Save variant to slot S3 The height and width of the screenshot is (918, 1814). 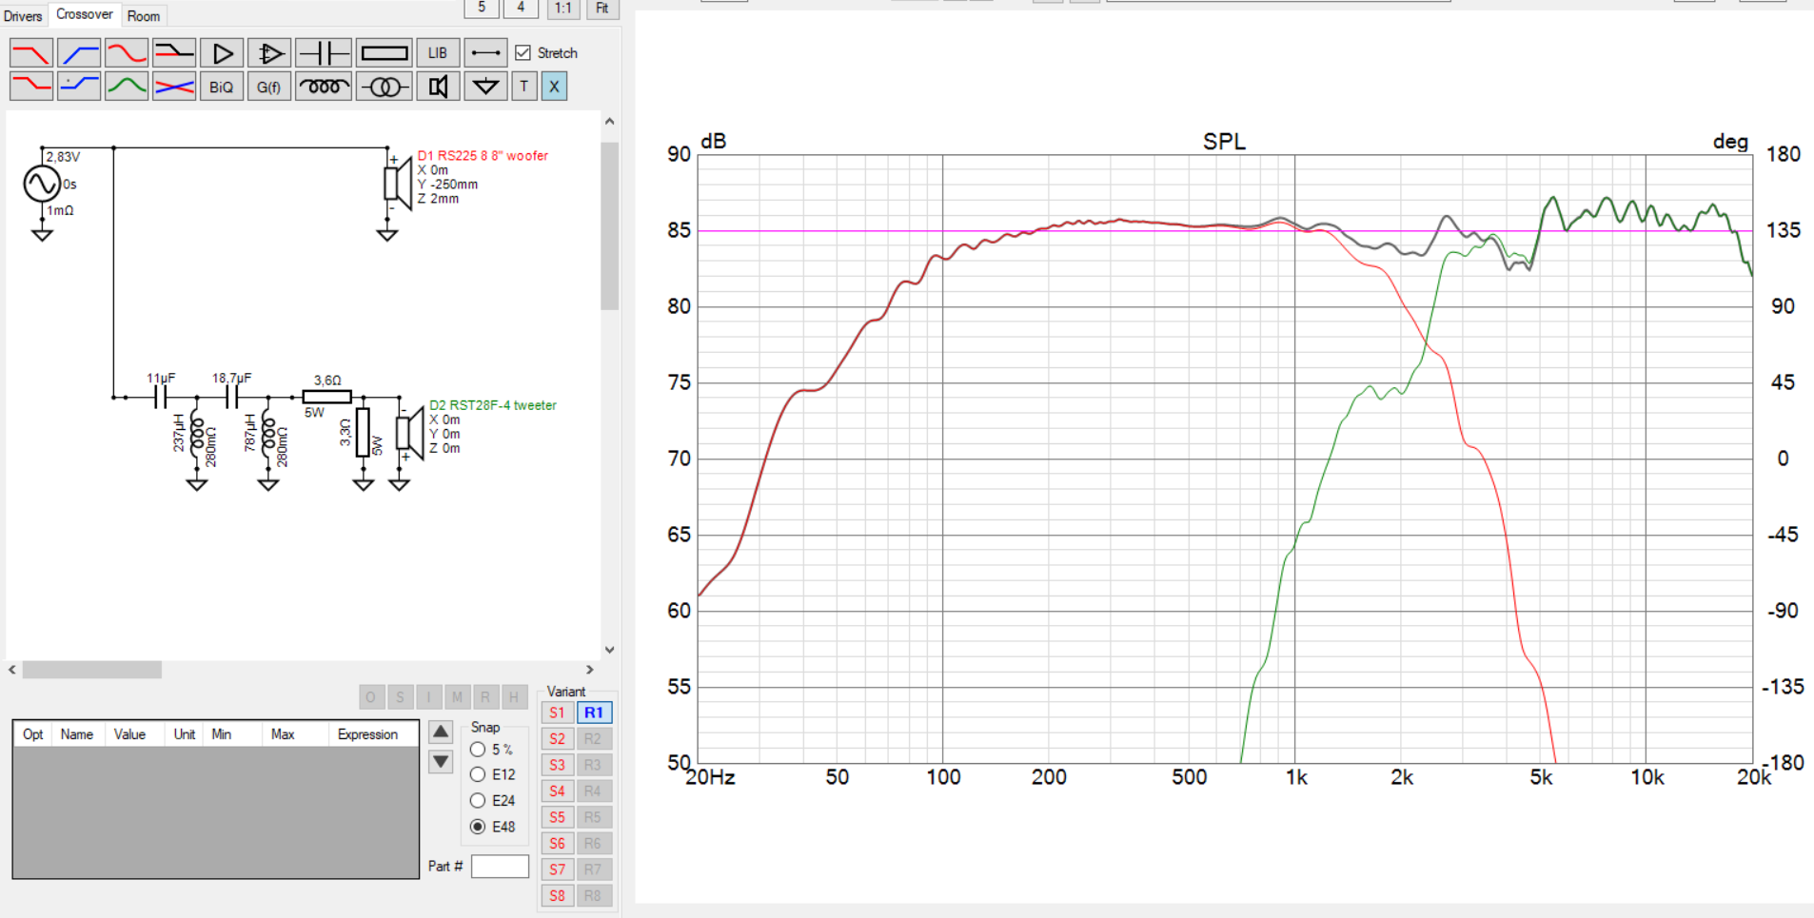click(558, 765)
